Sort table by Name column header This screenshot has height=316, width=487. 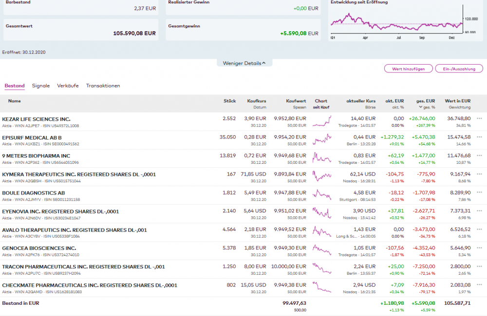point(15,101)
